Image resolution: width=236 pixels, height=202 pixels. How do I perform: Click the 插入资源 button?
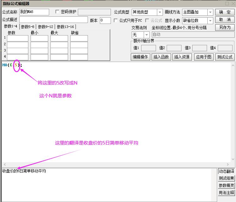[x=182, y=57]
